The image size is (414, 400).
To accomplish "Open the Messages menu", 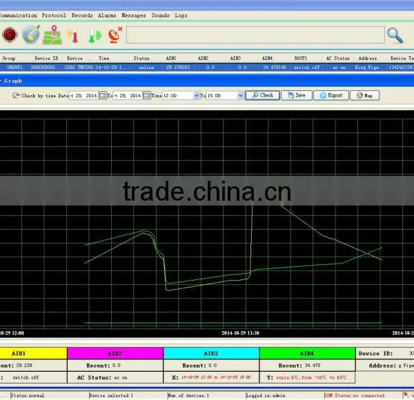I will (x=134, y=15).
